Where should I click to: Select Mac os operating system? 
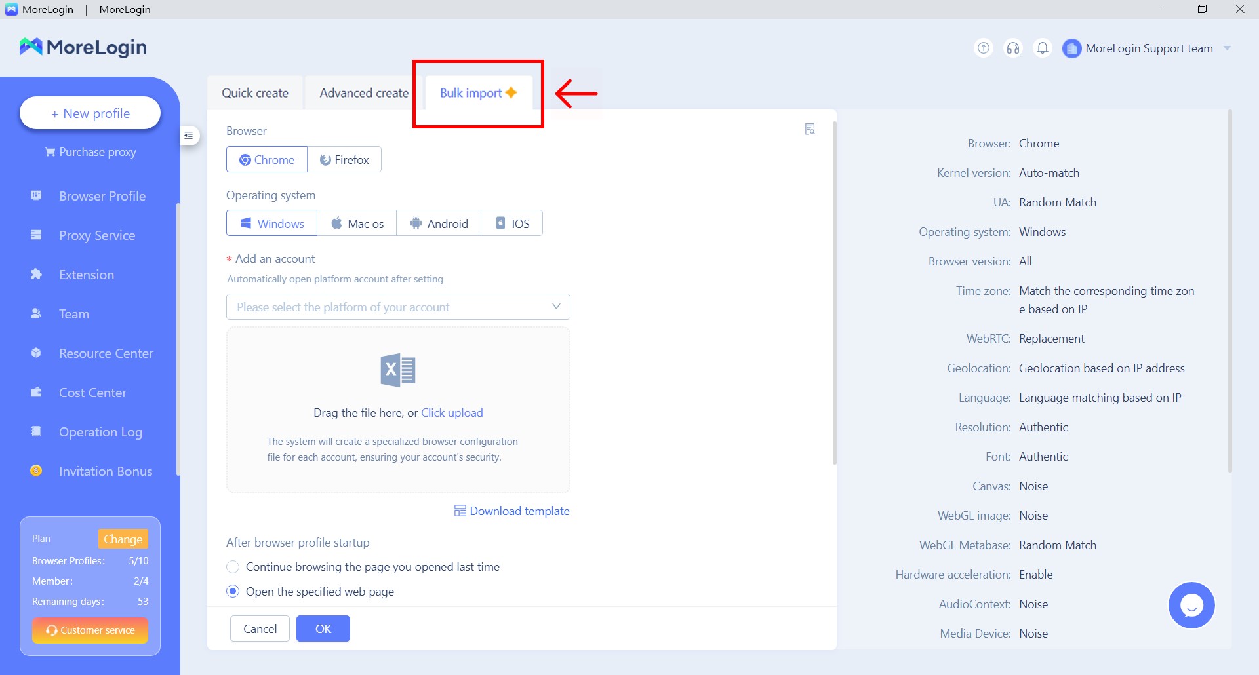tap(357, 223)
